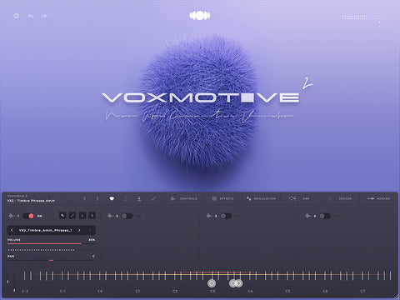This screenshot has height=300, width=400.
Task: Switch to the Master tab
Action: tap(378, 198)
